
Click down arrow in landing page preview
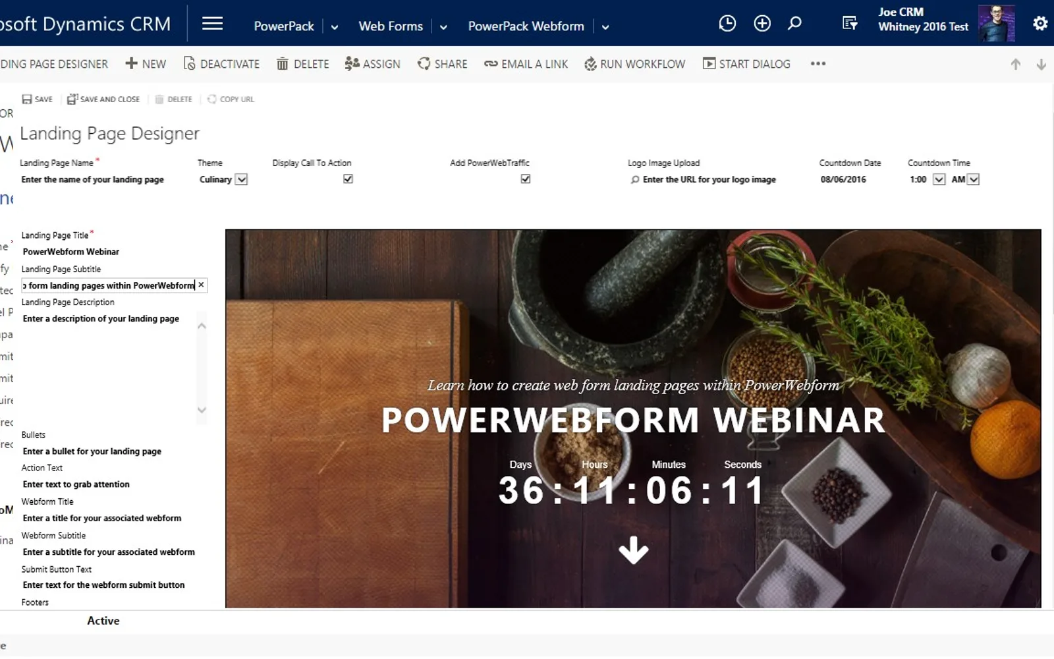point(634,550)
